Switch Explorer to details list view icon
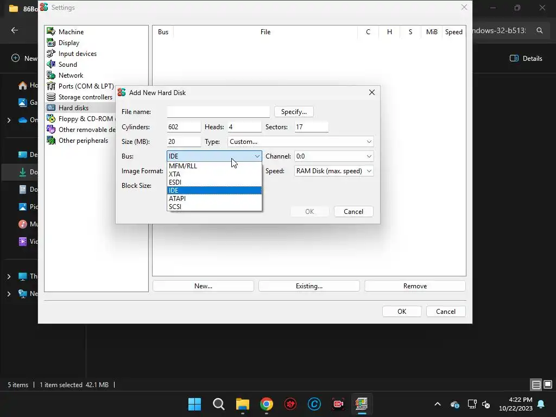Viewport: 556px width, 417px height. (x=536, y=384)
